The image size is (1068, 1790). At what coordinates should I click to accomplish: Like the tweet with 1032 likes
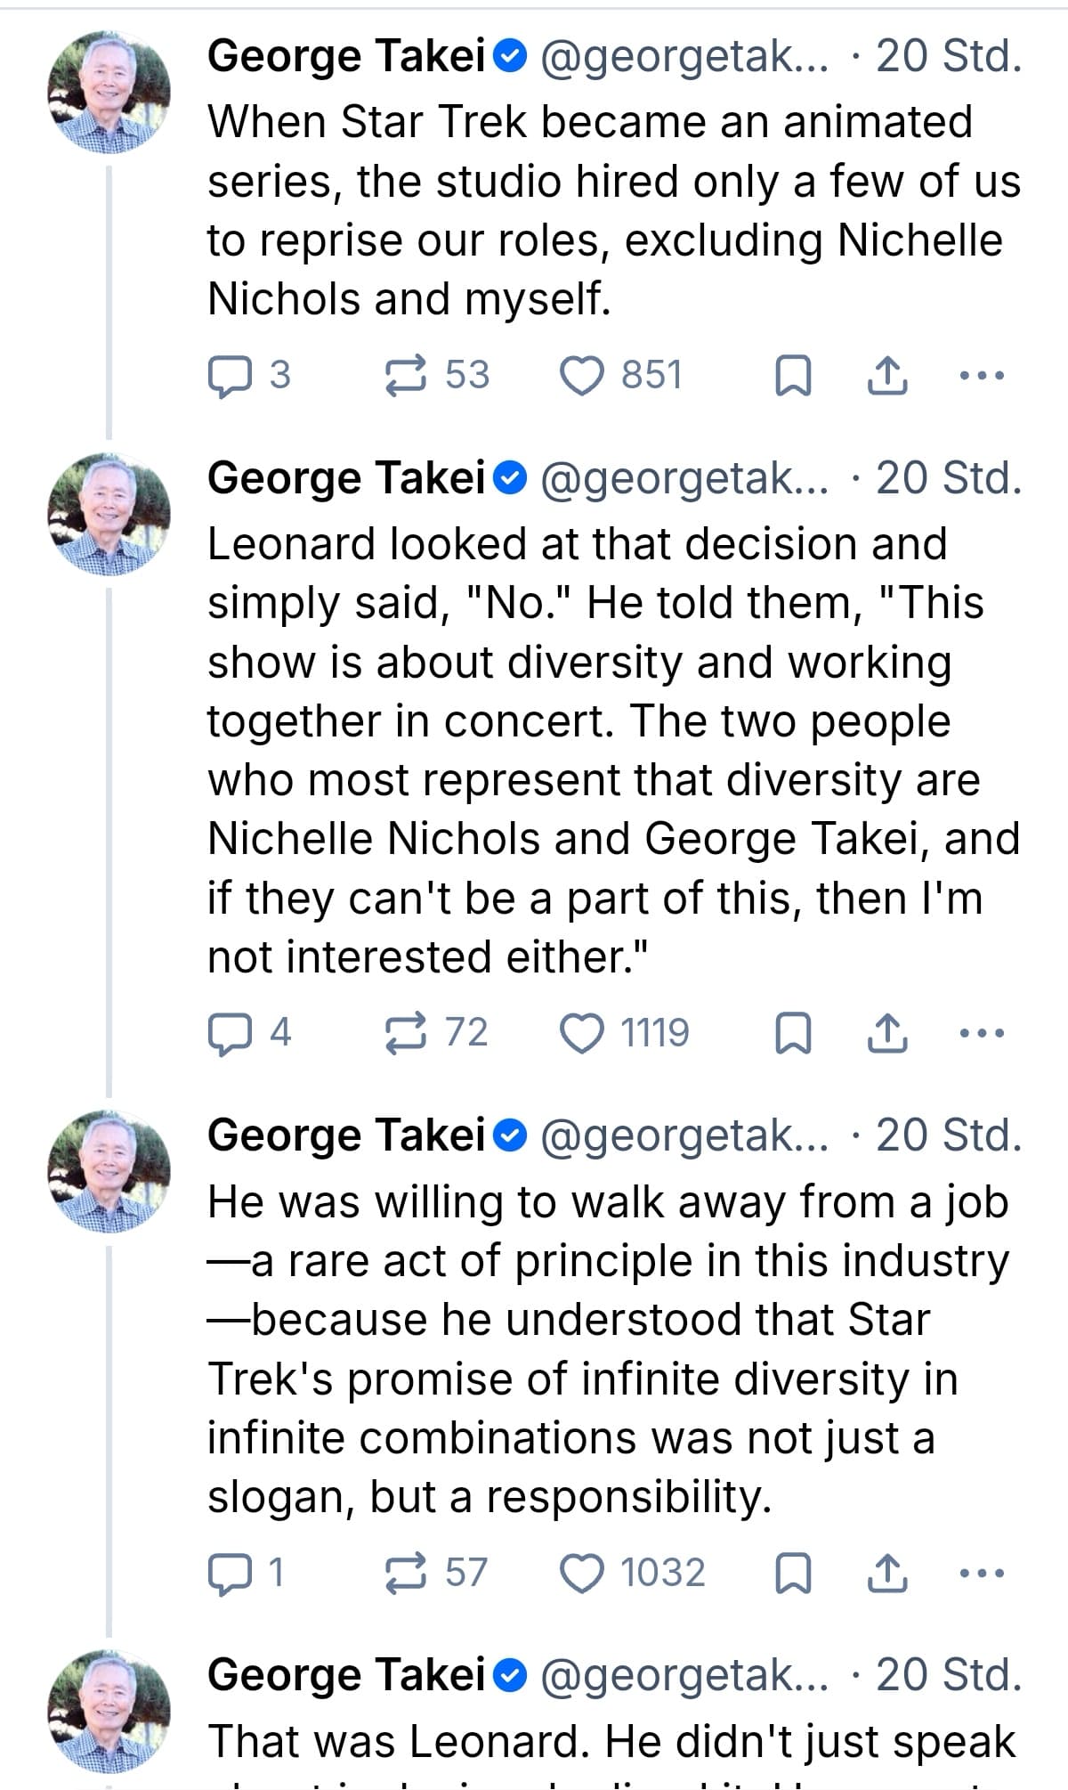pos(581,1573)
